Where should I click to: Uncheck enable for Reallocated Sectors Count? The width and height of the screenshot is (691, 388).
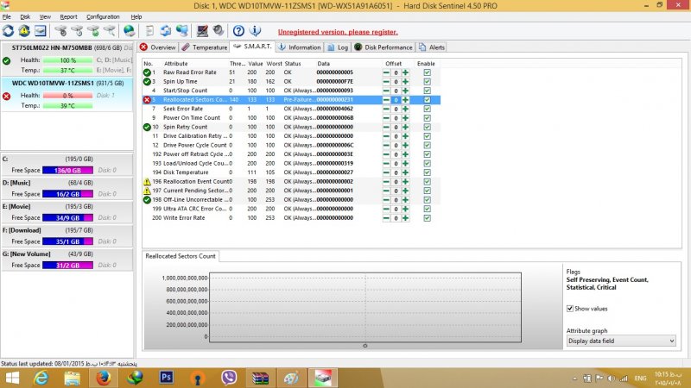point(427,100)
